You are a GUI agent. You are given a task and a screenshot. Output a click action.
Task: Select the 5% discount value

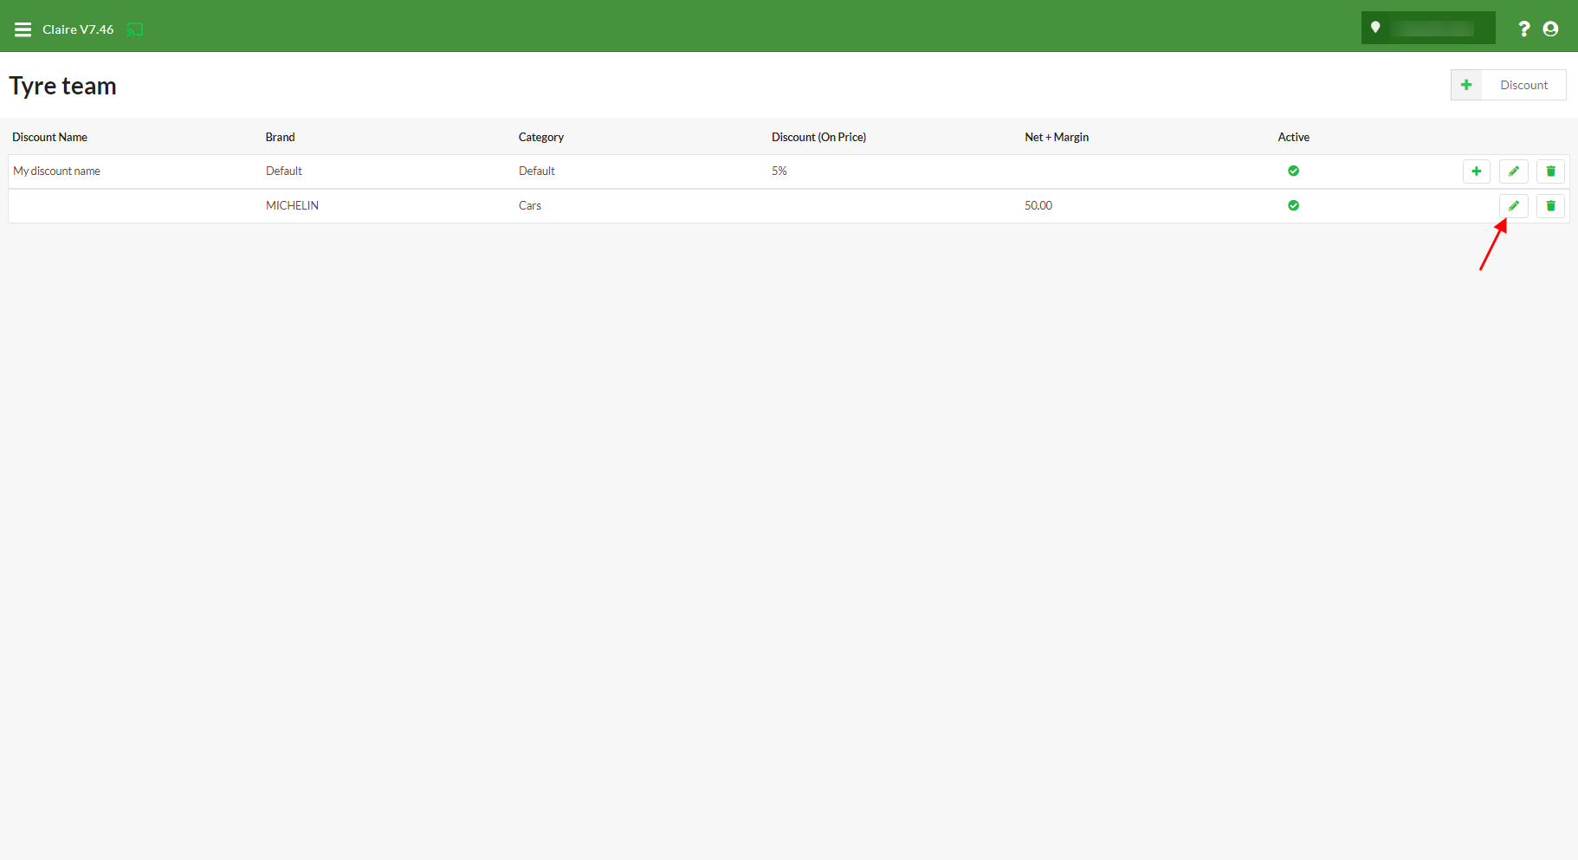point(779,171)
